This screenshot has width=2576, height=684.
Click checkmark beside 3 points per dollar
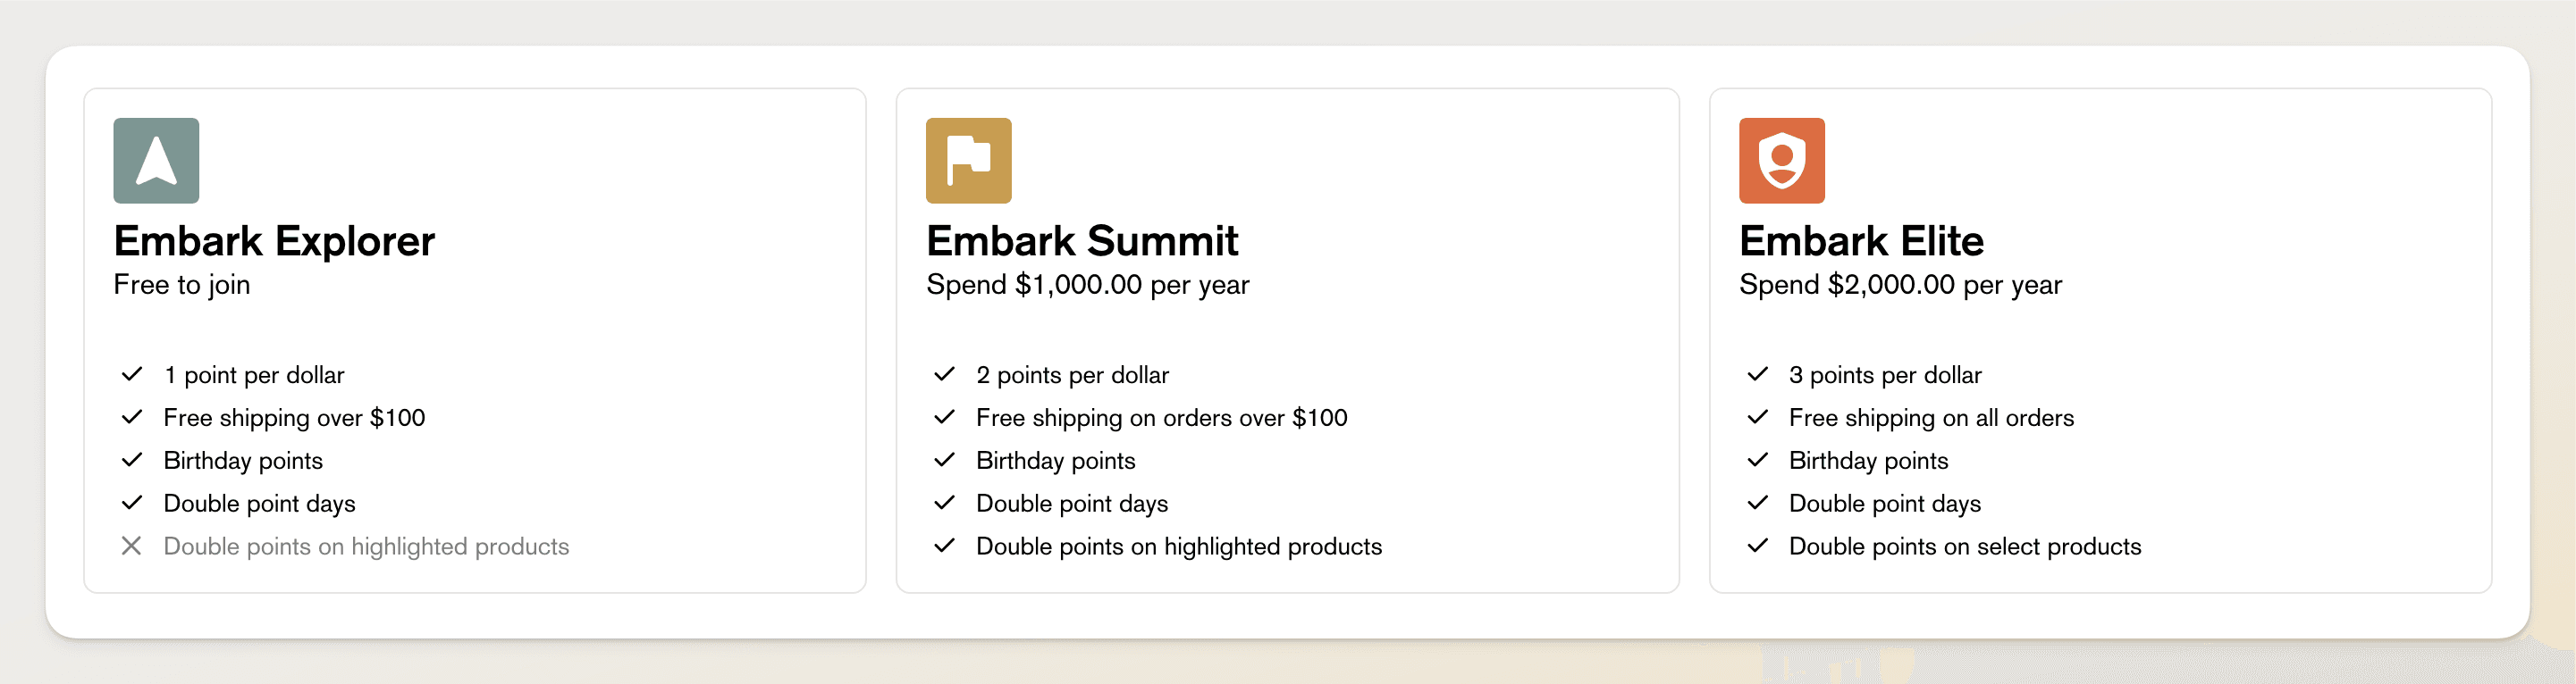[1757, 374]
